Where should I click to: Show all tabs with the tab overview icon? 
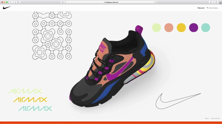tap(216, 2)
